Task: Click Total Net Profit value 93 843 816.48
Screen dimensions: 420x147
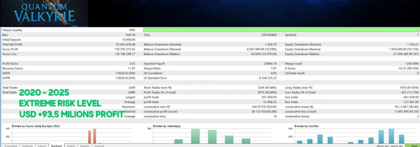Action: 126,45
